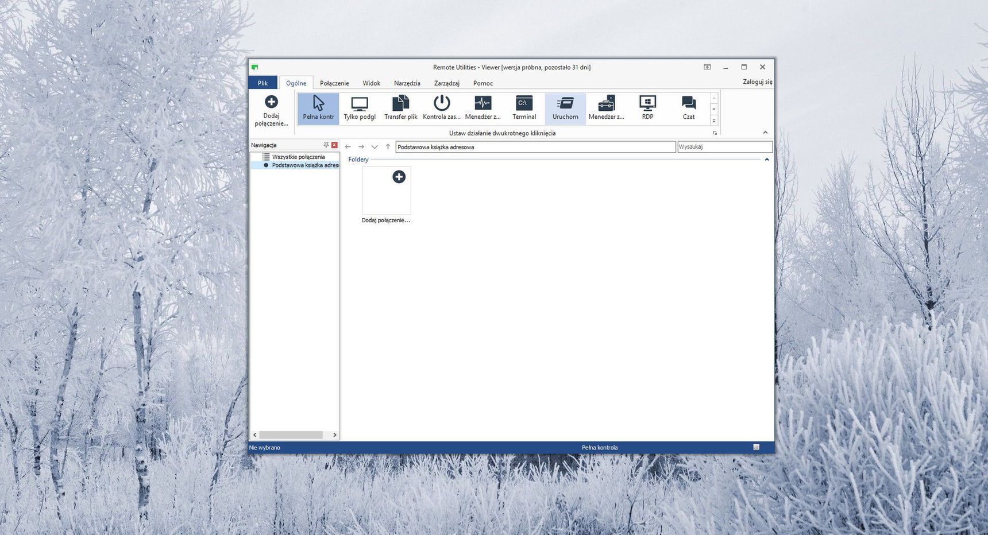Click the Dodaj połączenie ribbon button
This screenshot has width=988, height=535.
point(271,110)
